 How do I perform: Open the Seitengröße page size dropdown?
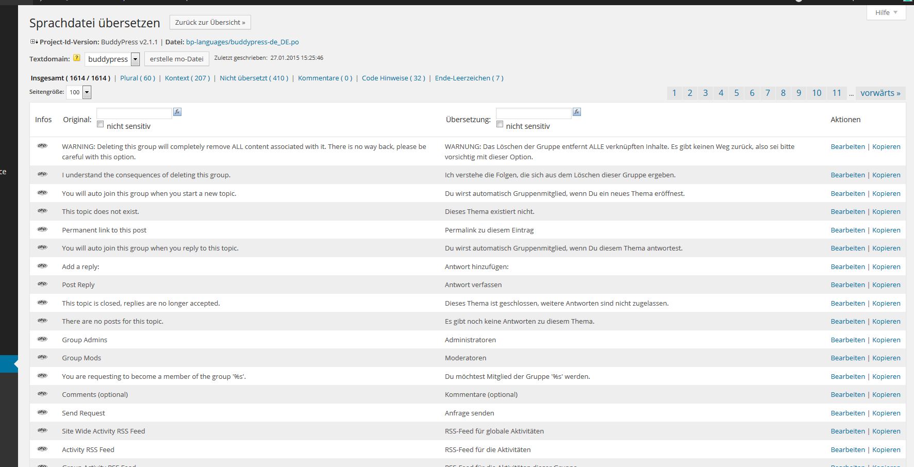point(87,92)
